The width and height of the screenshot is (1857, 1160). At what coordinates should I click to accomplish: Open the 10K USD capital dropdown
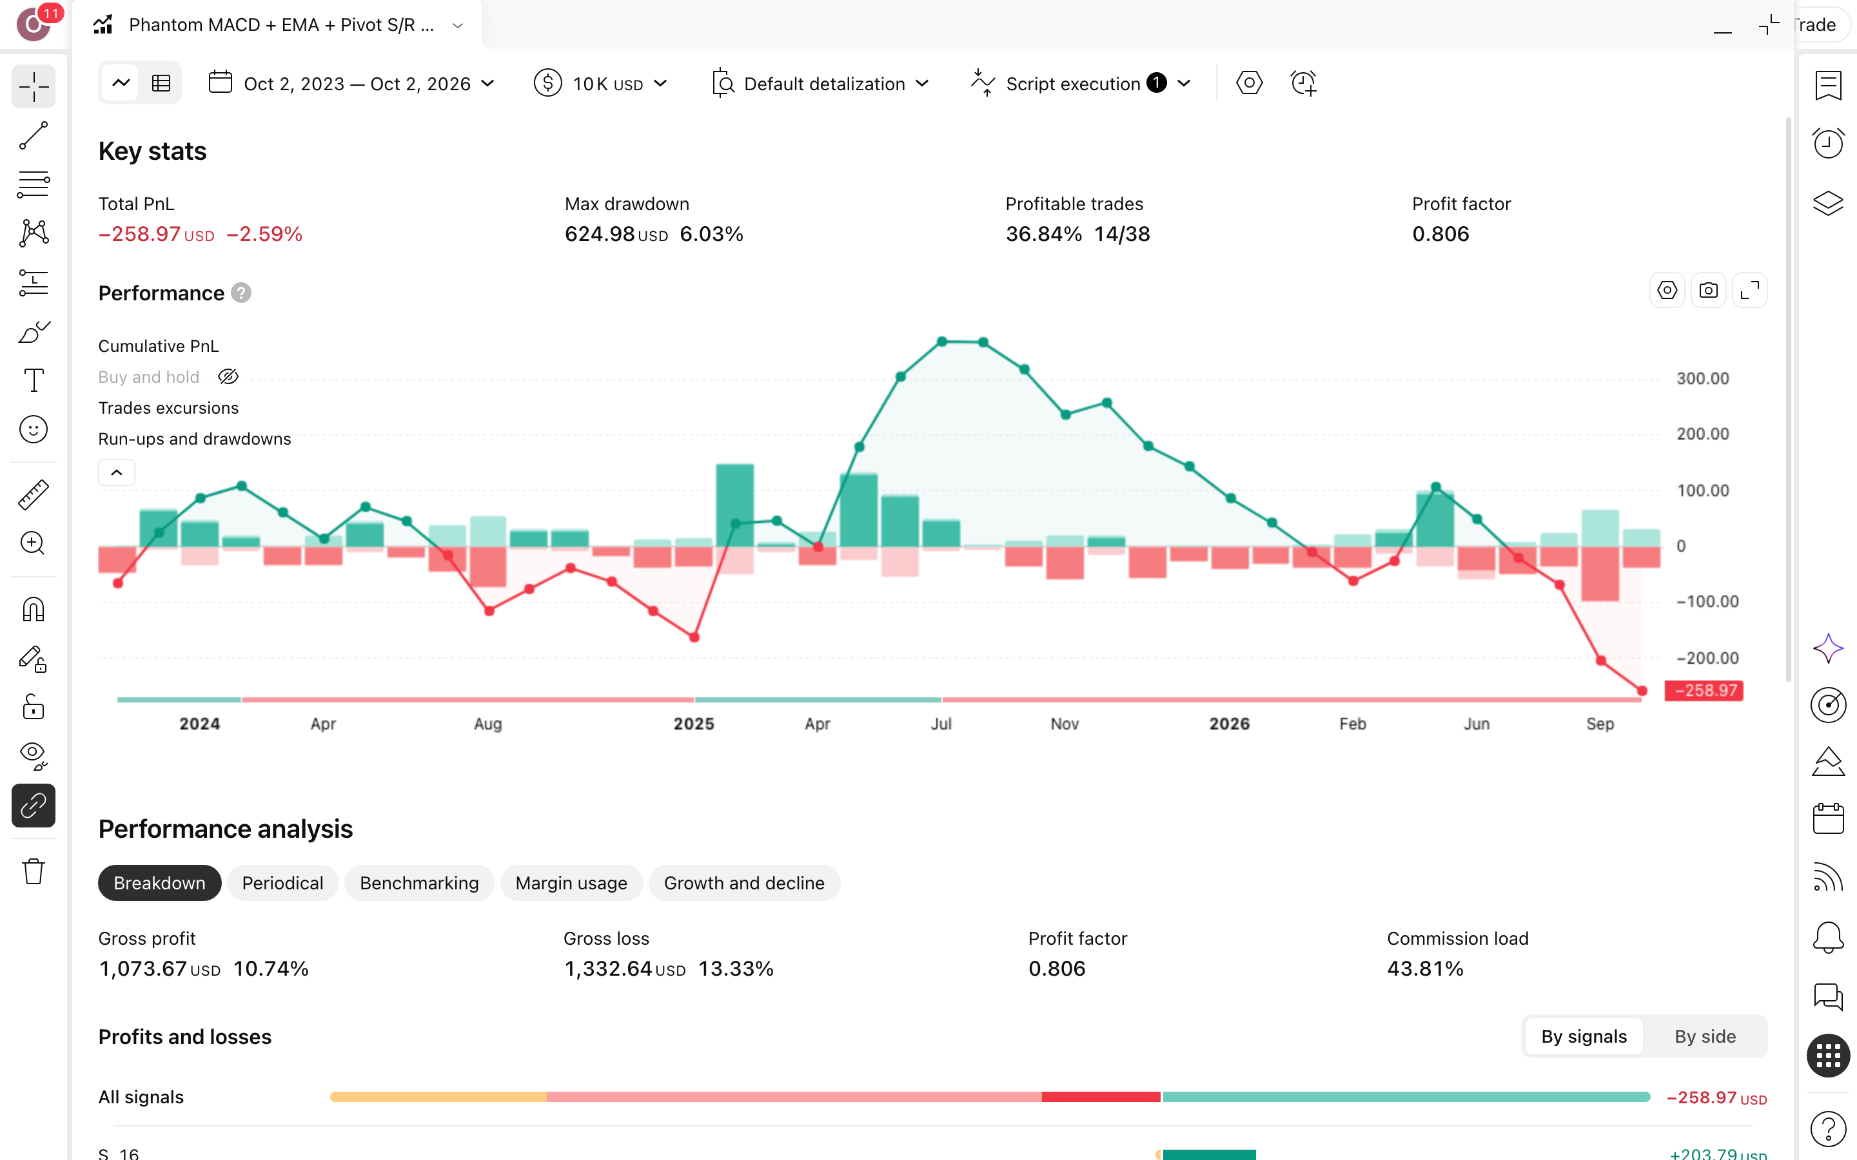click(x=600, y=83)
